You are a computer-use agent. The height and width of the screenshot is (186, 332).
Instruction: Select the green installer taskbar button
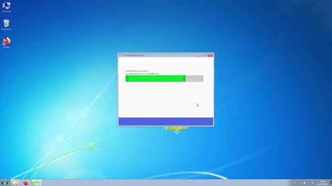(x=37, y=182)
